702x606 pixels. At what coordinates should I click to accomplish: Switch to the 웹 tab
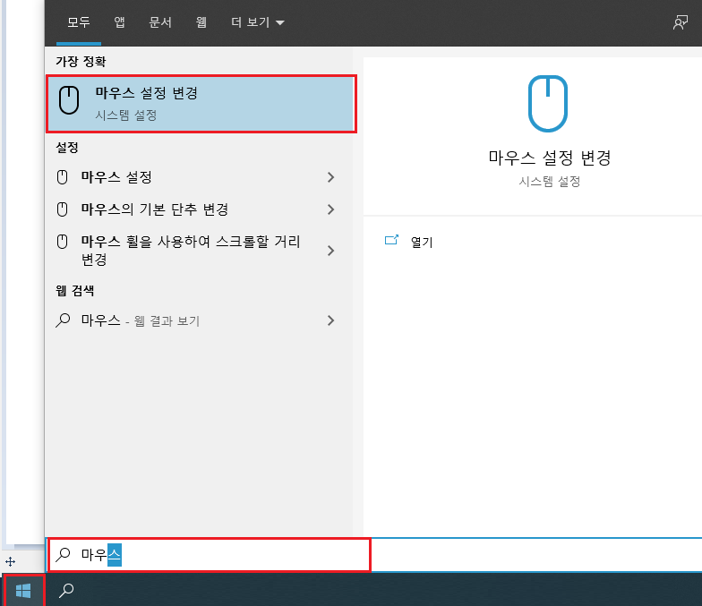point(201,22)
